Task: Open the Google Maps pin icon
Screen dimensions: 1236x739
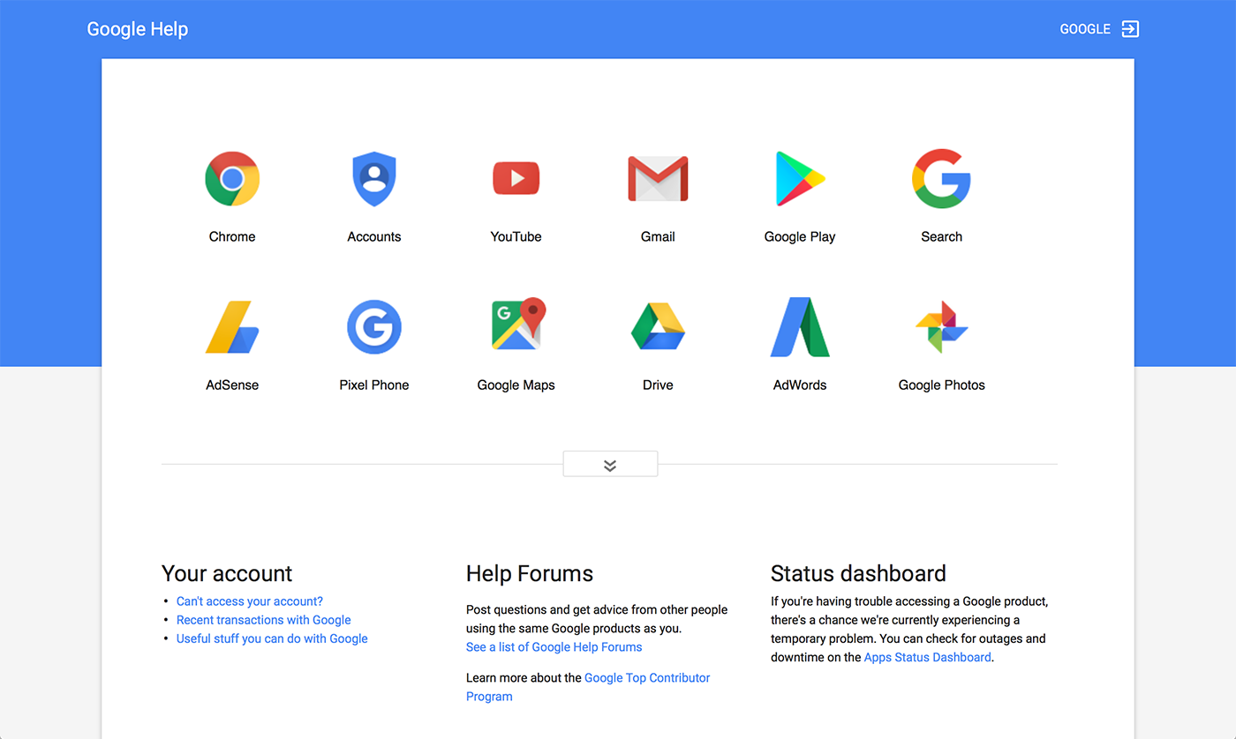Action: coord(519,325)
